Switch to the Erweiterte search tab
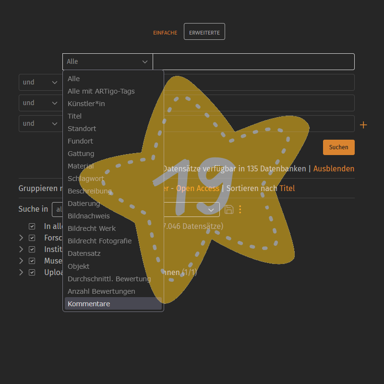This screenshot has width=384, height=384. (204, 32)
